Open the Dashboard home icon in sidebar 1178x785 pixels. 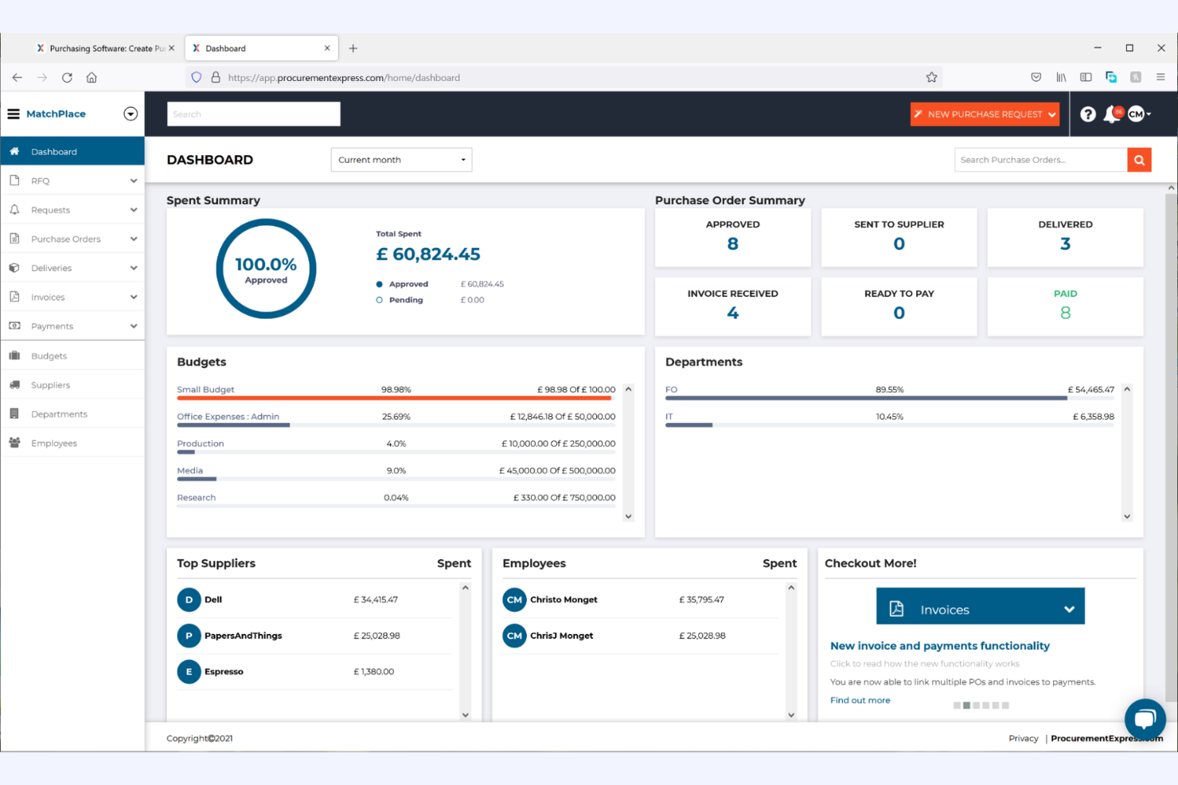click(x=14, y=151)
